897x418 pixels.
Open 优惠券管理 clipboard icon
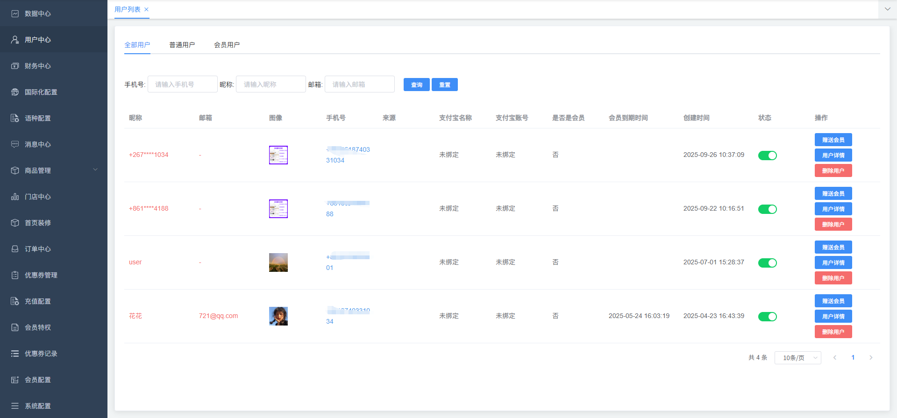[x=15, y=275]
